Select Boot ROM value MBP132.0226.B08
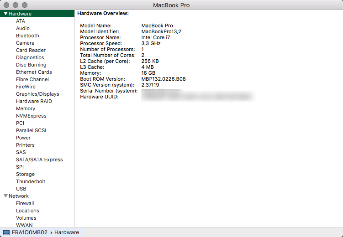 point(164,79)
